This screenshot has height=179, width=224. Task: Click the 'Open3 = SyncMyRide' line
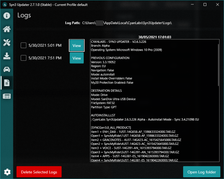[135, 152]
